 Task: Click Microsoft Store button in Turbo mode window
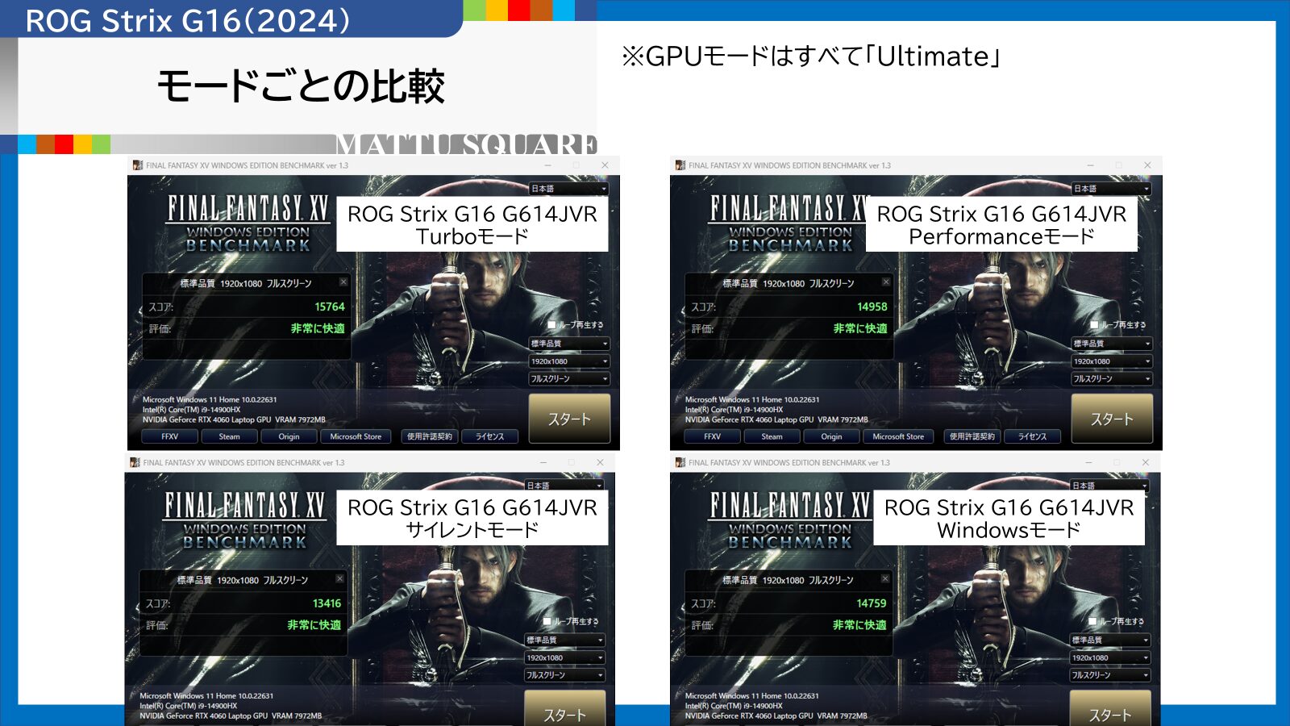[x=356, y=436]
